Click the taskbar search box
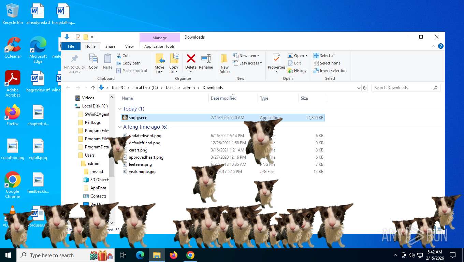The width and height of the screenshot is (464, 262). (x=66, y=255)
